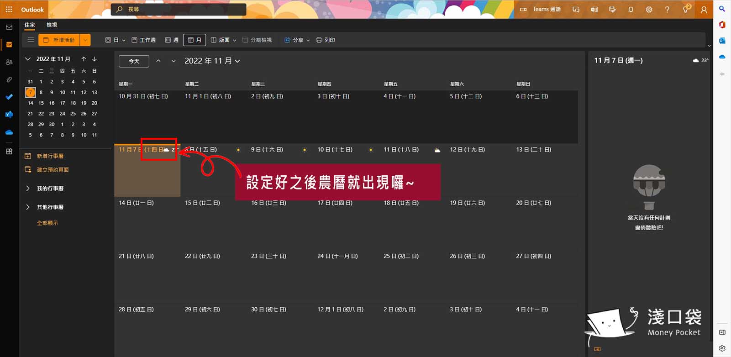Open To Do checkmark icon
This screenshot has height=357, width=731.
click(x=9, y=97)
